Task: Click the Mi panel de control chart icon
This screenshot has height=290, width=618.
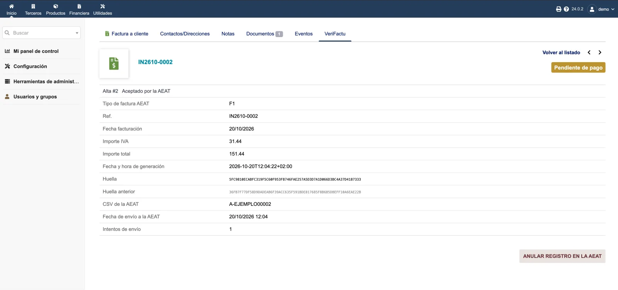Action: click(x=7, y=51)
